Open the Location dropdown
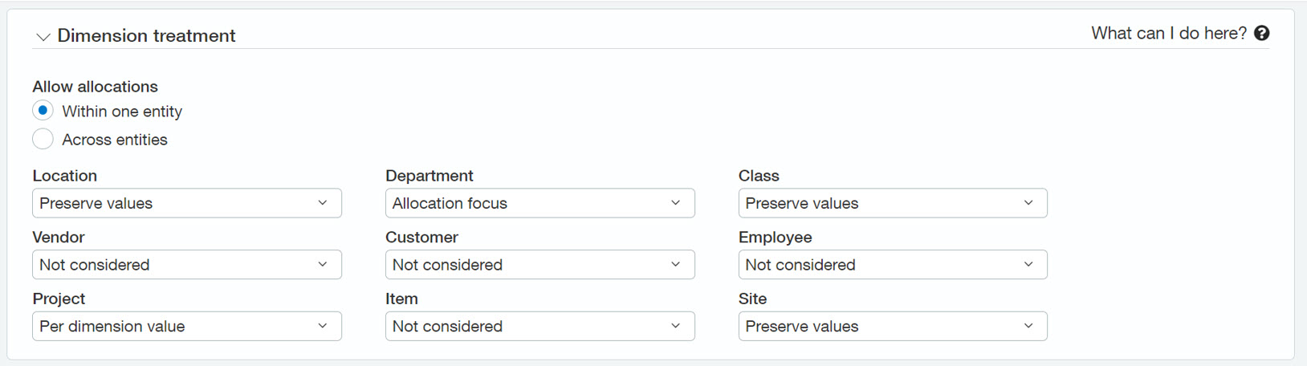The width and height of the screenshot is (1307, 366). [186, 203]
